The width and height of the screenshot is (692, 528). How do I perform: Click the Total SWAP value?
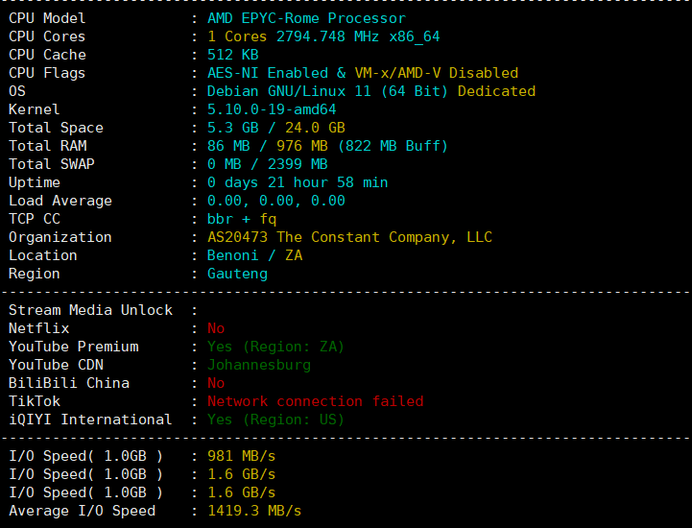268,164
